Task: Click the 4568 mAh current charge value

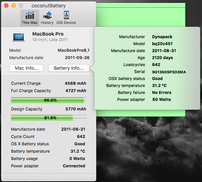Action: (76, 83)
